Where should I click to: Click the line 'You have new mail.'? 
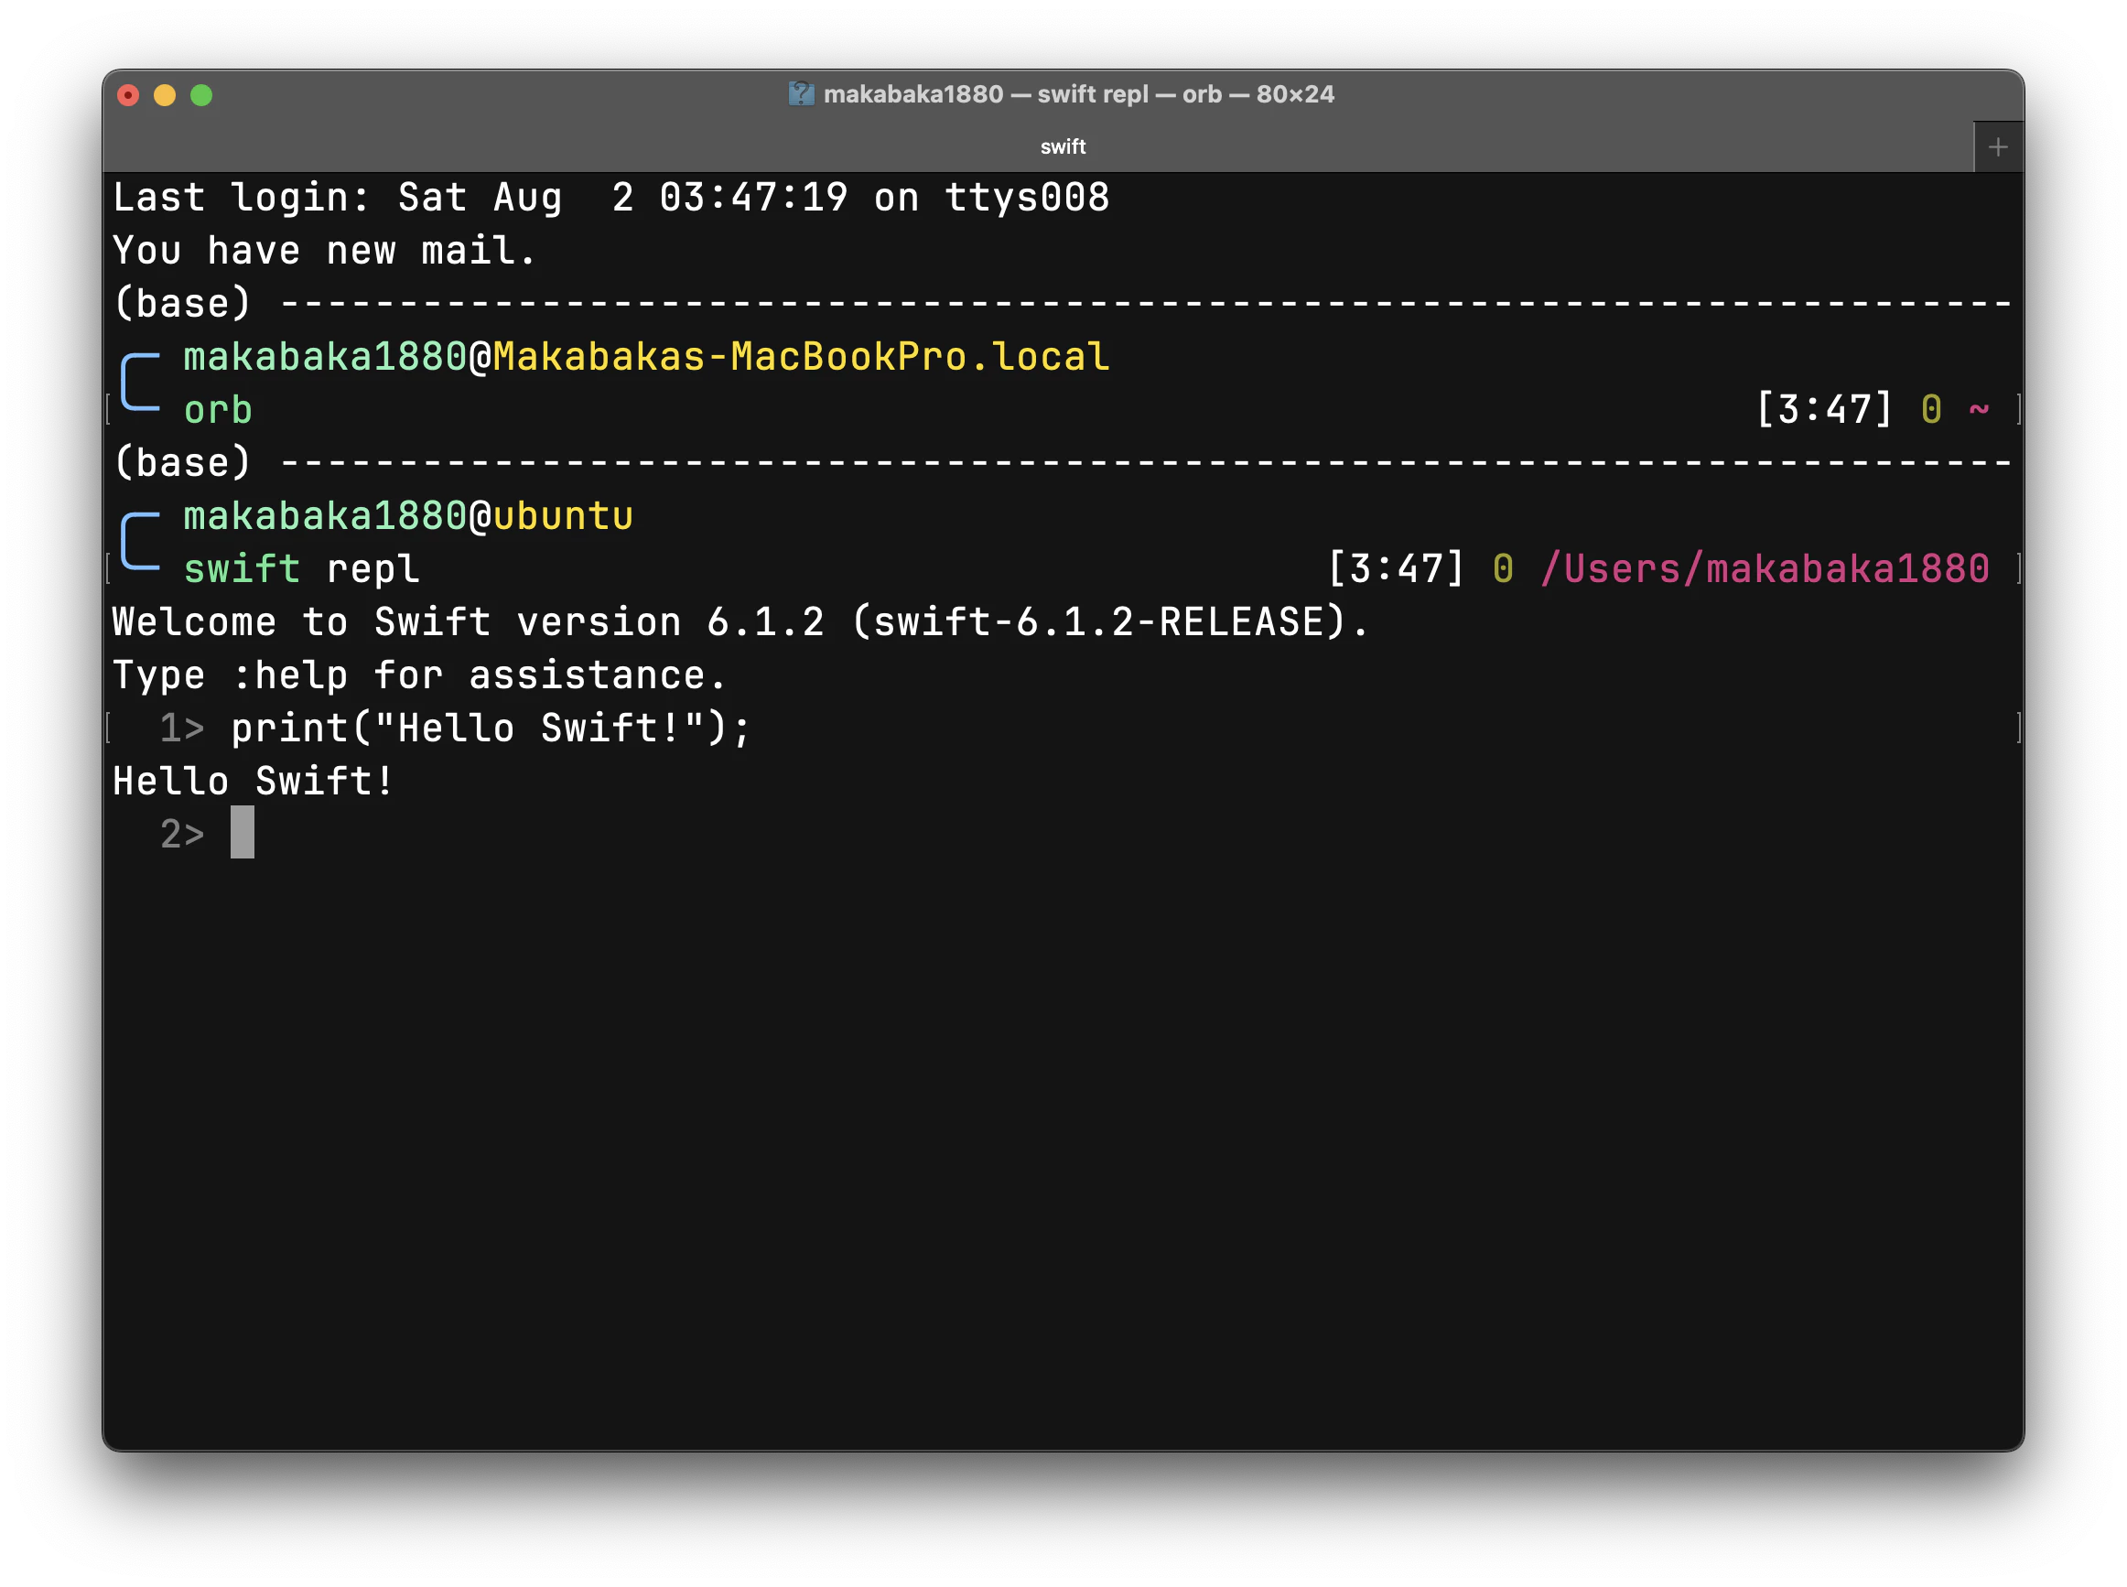pos(324,251)
